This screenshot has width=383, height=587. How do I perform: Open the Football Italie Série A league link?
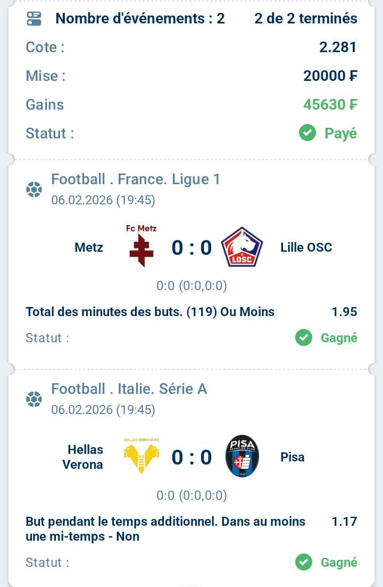click(129, 389)
